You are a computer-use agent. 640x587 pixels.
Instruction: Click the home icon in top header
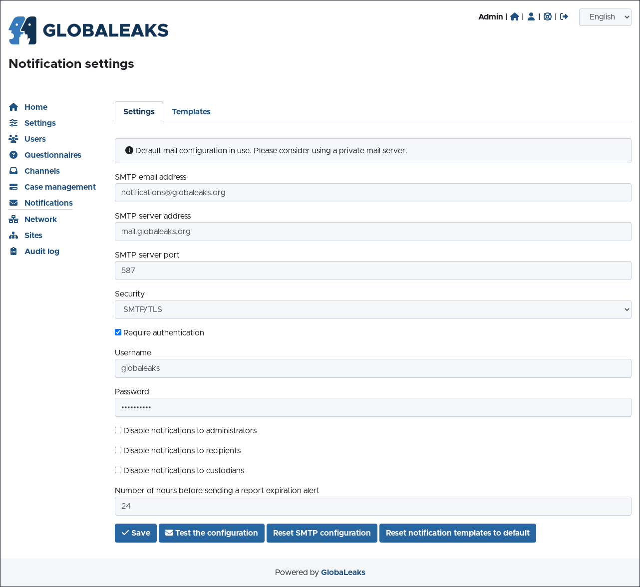click(515, 16)
